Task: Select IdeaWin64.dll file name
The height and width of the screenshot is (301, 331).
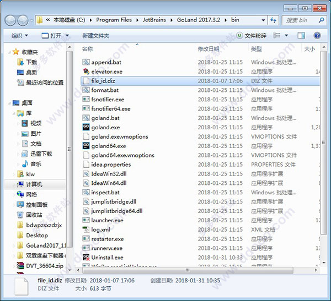Action: coord(109,183)
